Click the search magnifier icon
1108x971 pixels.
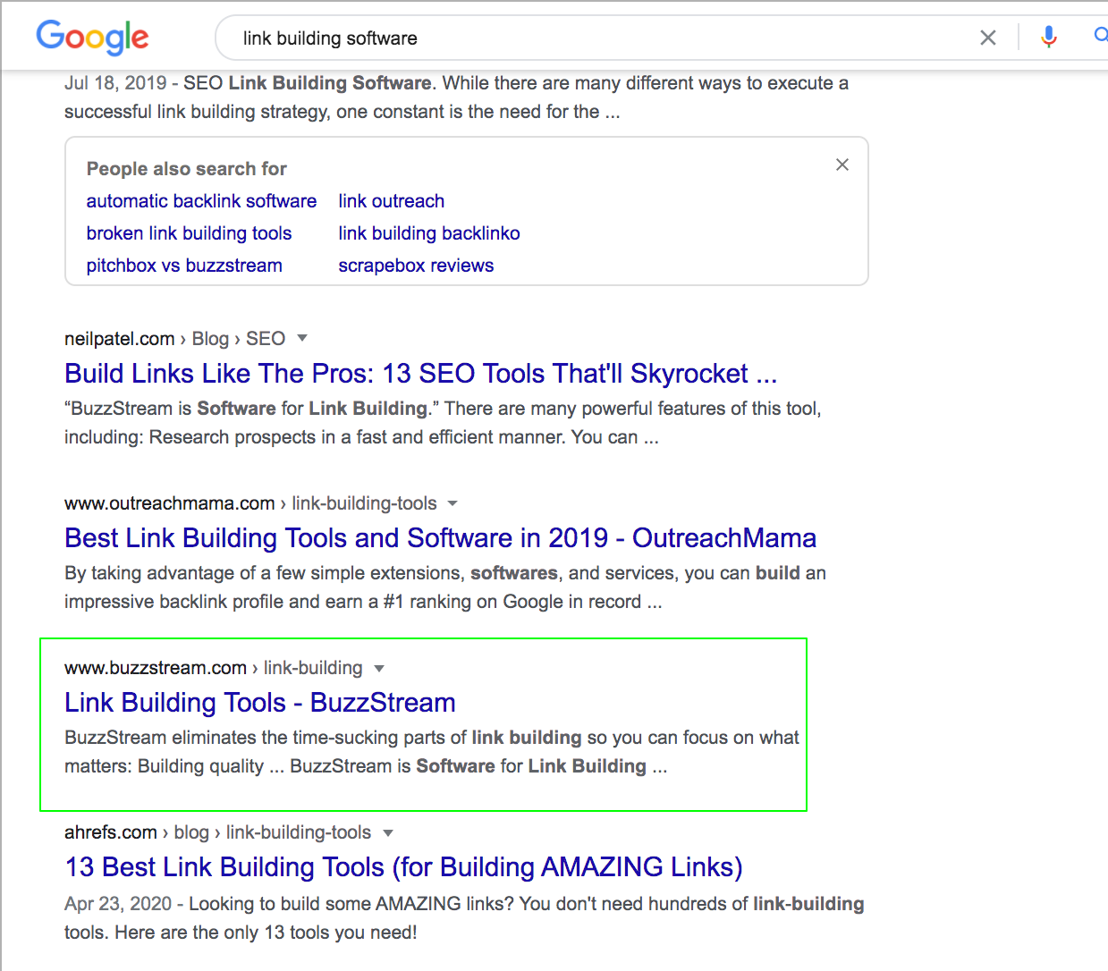click(x=1101, y=36)
